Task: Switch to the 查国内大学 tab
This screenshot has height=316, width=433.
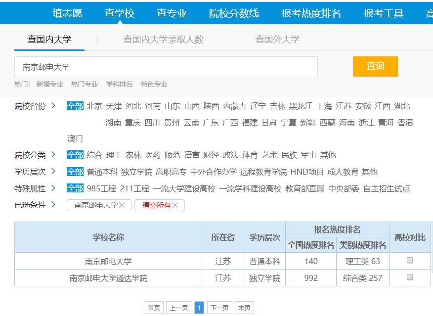Action: click(49, 39)
